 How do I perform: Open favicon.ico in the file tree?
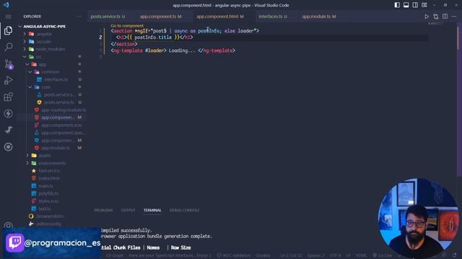(x=49, y=171)
